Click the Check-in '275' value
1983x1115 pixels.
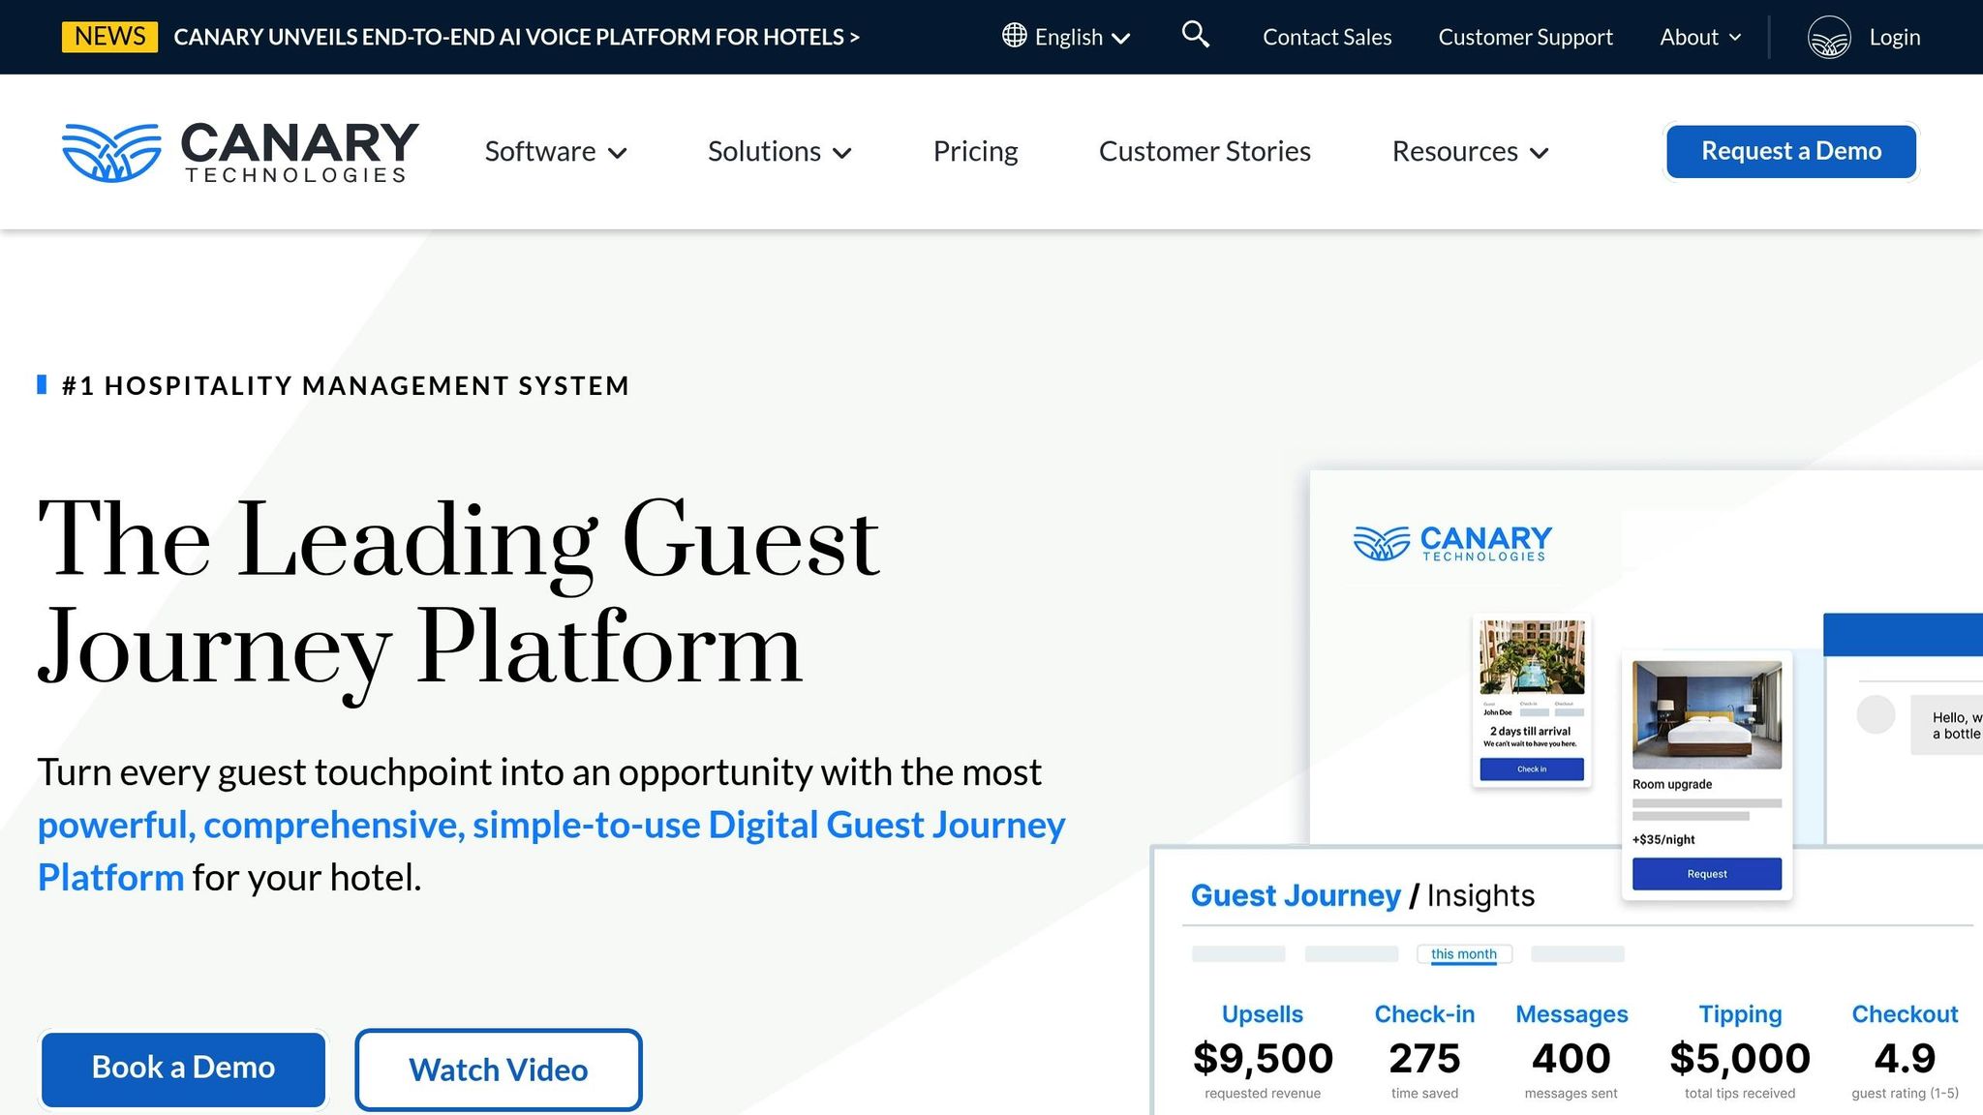1424,1058
